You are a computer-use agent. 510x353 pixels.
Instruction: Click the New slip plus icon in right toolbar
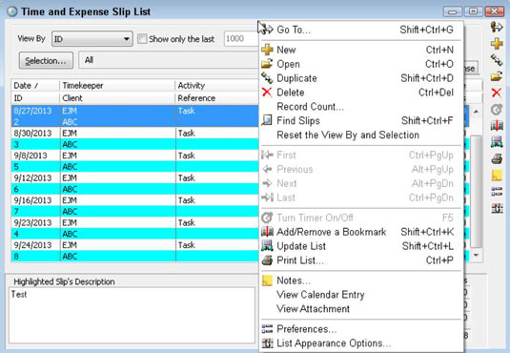497,43
